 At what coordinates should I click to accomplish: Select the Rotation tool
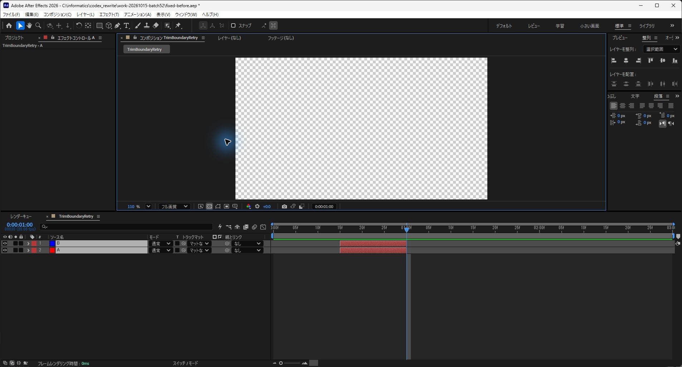point(79,25)
